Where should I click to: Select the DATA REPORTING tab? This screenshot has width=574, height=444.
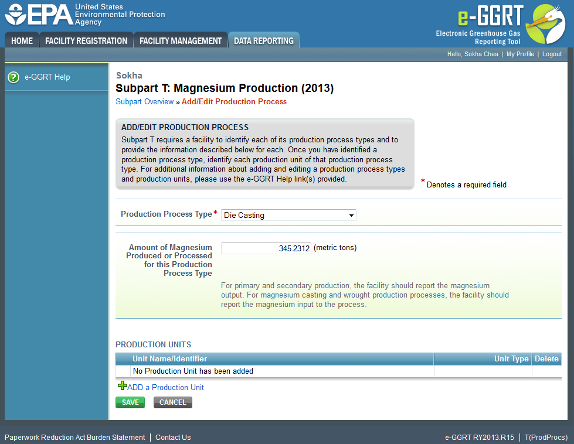[264, 40]
